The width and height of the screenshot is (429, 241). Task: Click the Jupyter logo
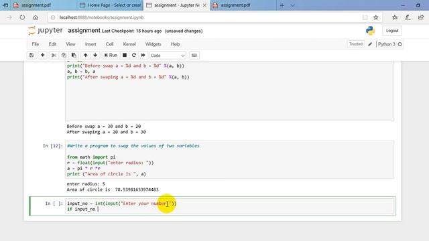[45, 31]
